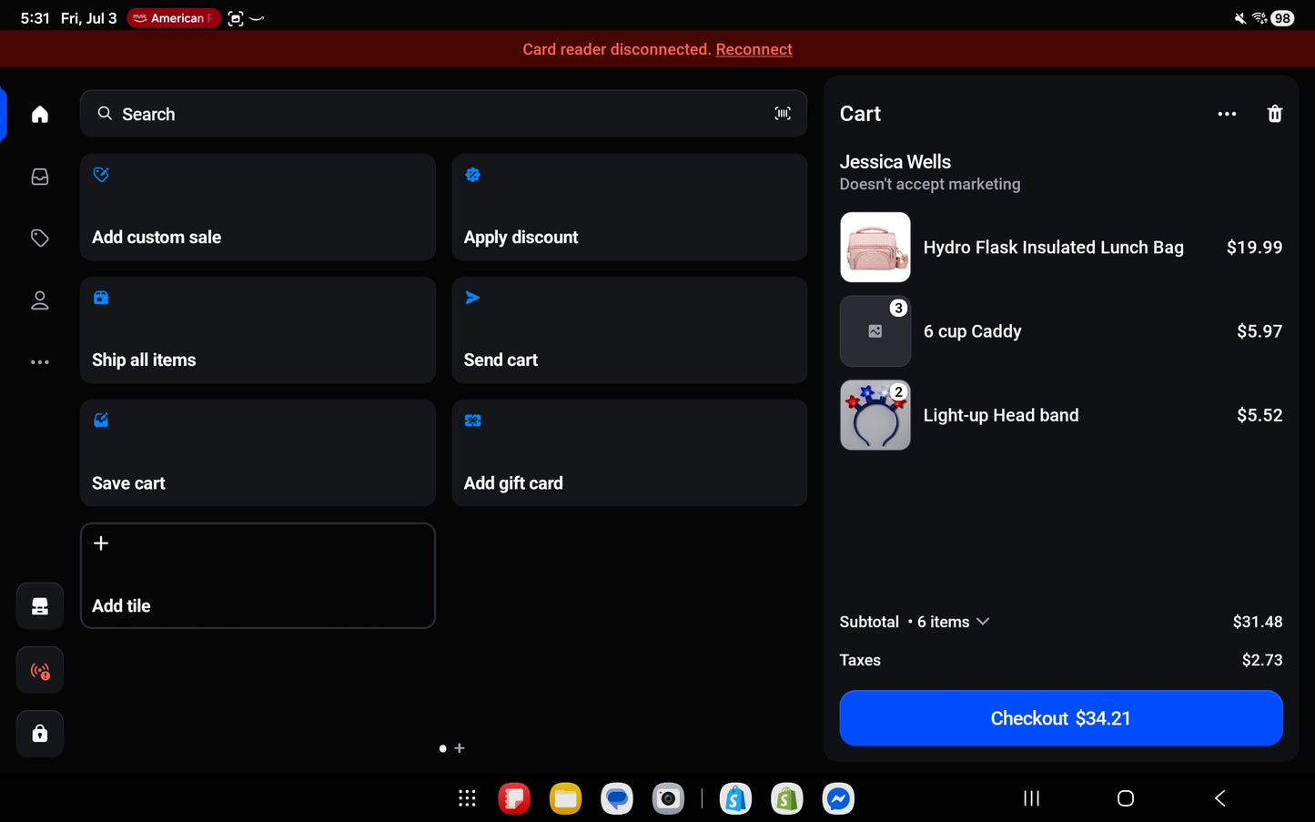Open the store register icon in the sidebar

[x=40, y=606]
